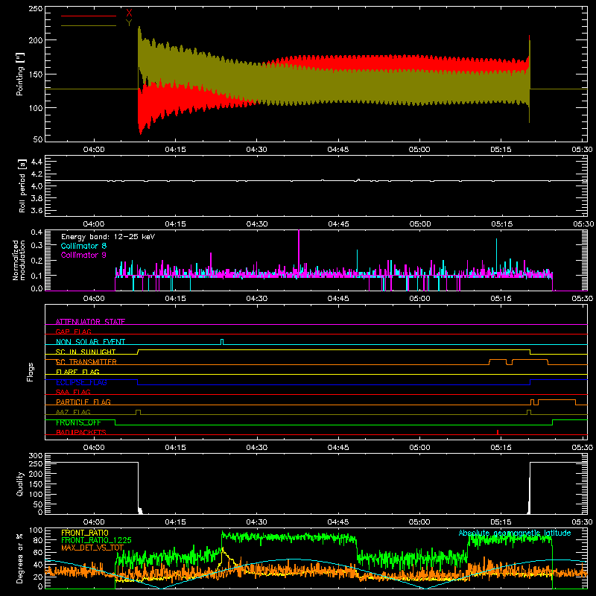Click the red X legend line sample
The width and height of the screenshot is (596, 596).
[89, 16]
